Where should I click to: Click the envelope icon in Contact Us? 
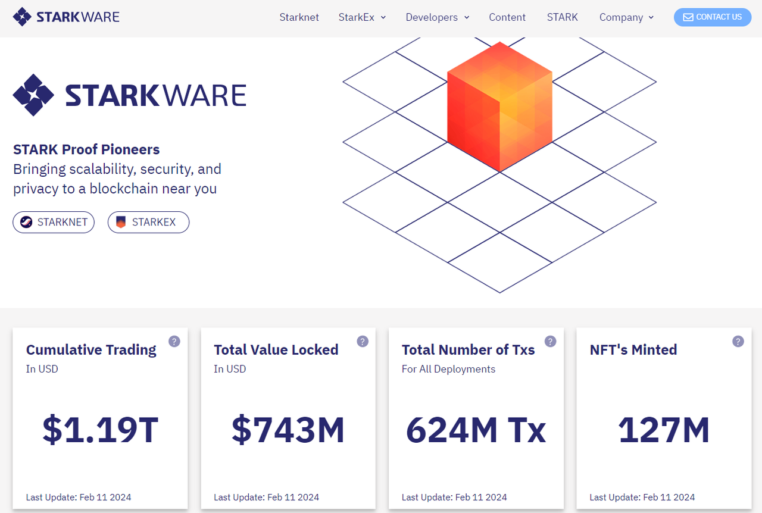688,17
